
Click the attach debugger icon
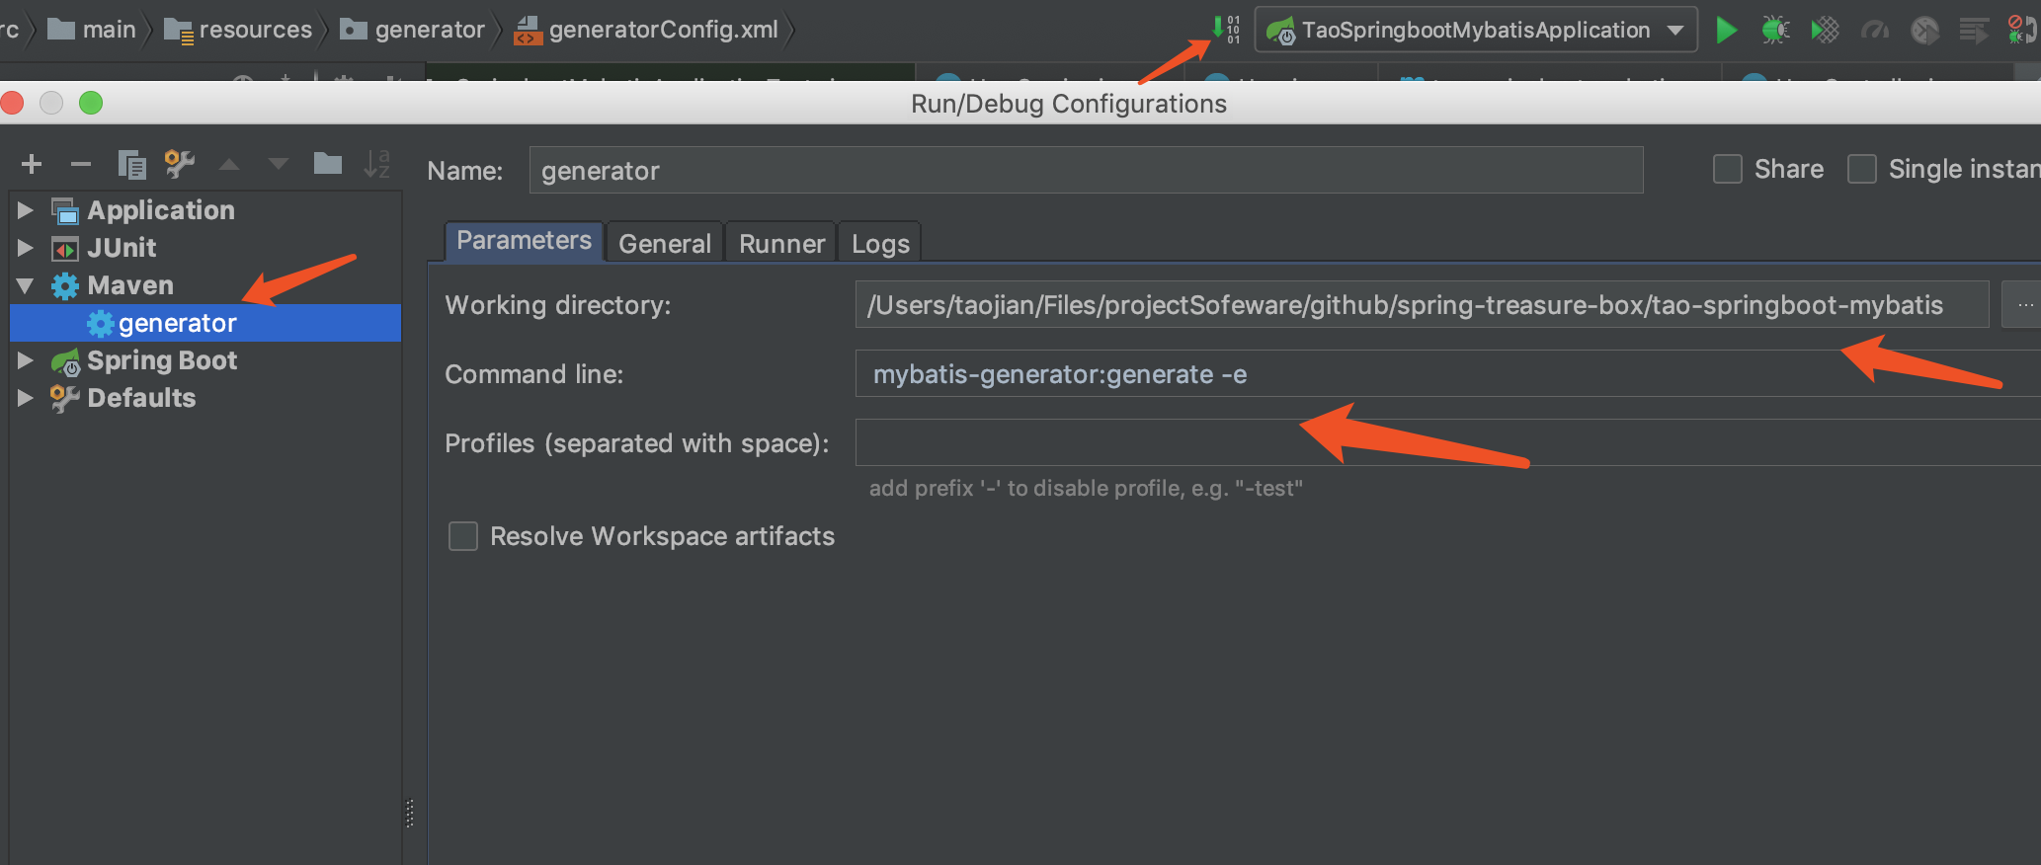[2022, 30]
